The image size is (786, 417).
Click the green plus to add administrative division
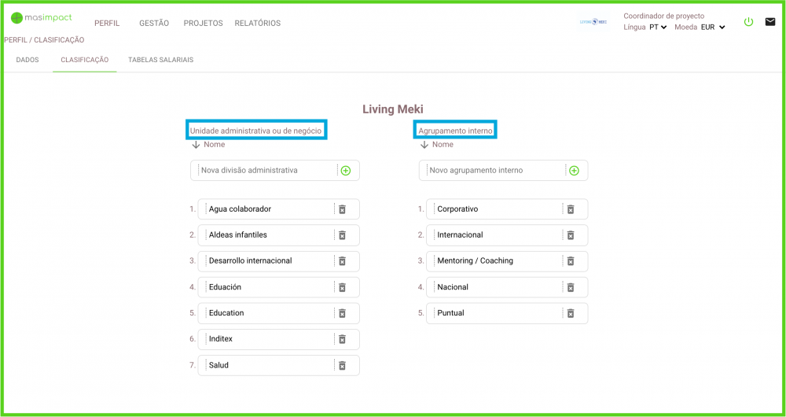pos(346,171)
